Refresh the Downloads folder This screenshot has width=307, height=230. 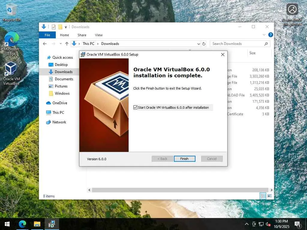point(204,44)
